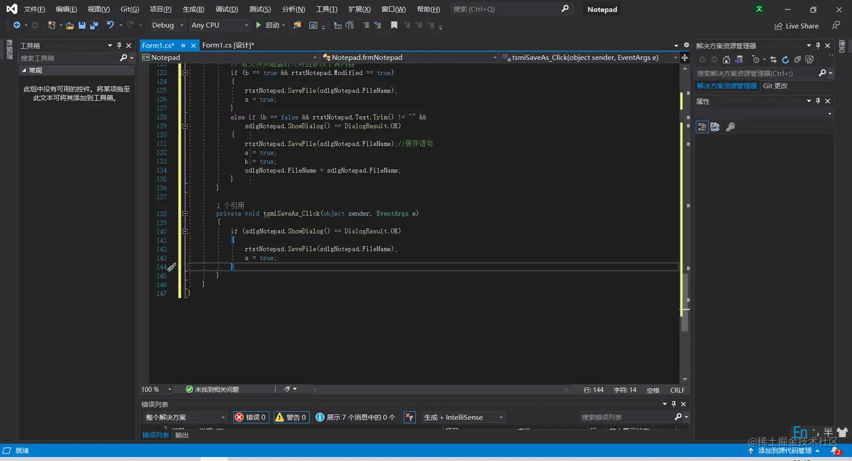The image size is (852, 461).
Task: Close the Form1.cs* tab
Action: click(x=193, y=46)
